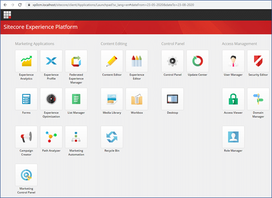Open the Recycle Bin

point(112,137)
